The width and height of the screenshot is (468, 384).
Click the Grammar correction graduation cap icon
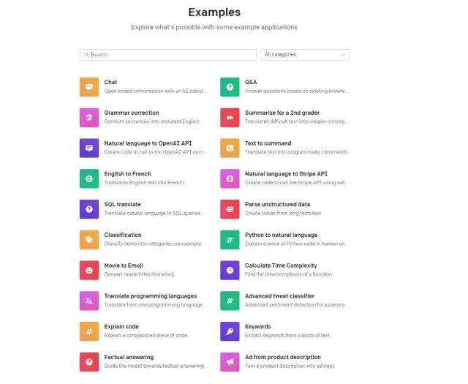pyautogui.click(x=89, y=117)
